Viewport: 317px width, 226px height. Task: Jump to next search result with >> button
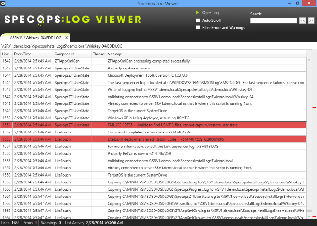[x=311, y=20]
